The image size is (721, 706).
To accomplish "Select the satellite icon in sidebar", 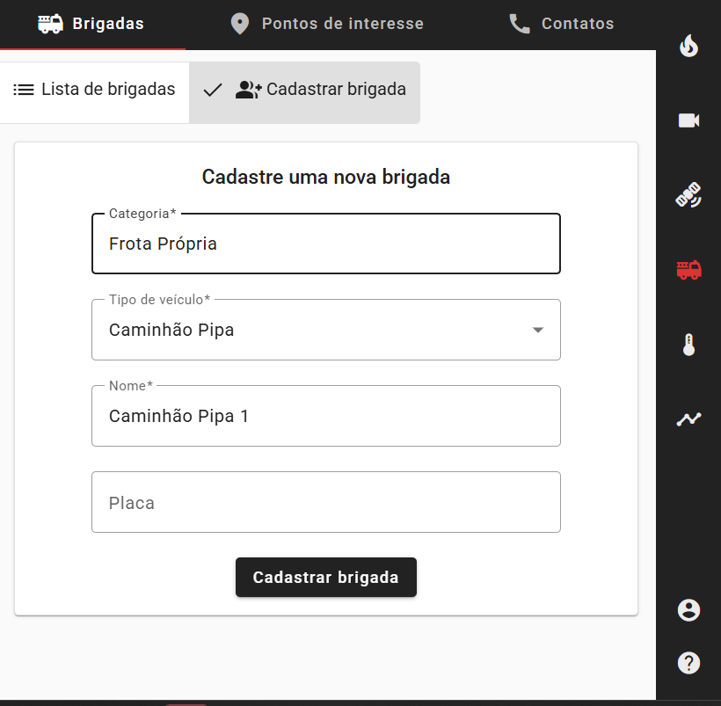I will pos(688,195).
